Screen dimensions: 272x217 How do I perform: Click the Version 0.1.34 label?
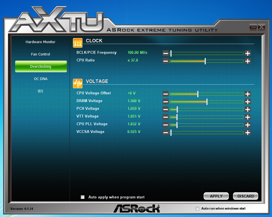(x=22, y=209)
